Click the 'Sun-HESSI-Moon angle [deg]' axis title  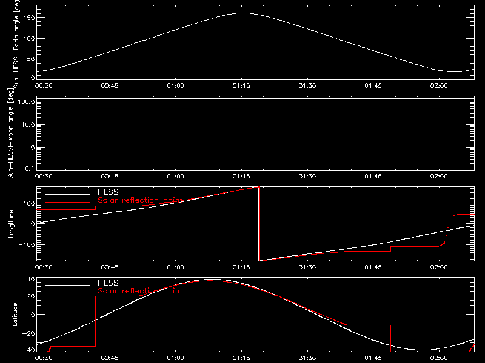[10, 133]
